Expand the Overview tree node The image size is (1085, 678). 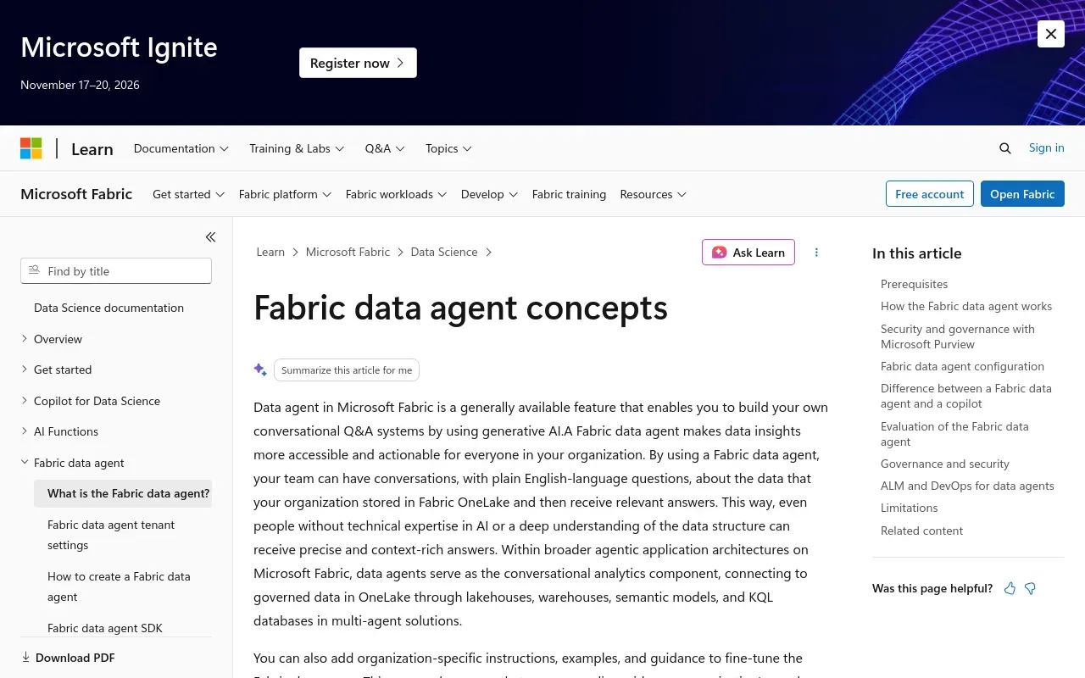tap(24, 339)
